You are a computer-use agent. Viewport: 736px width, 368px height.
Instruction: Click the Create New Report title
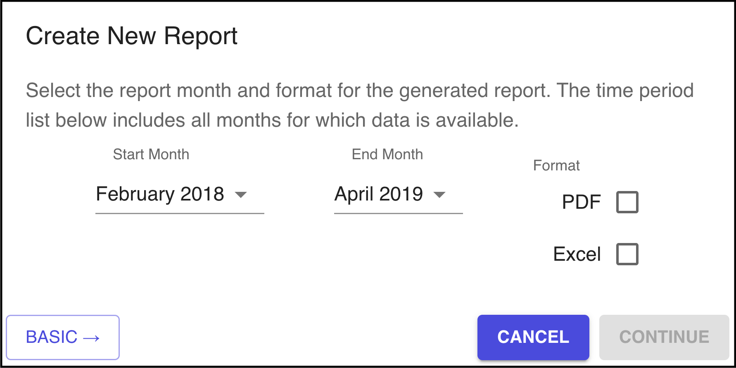(132, 36)
